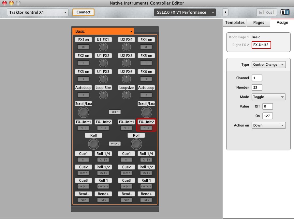Click the left deck Cue3 button

[83, 186]
